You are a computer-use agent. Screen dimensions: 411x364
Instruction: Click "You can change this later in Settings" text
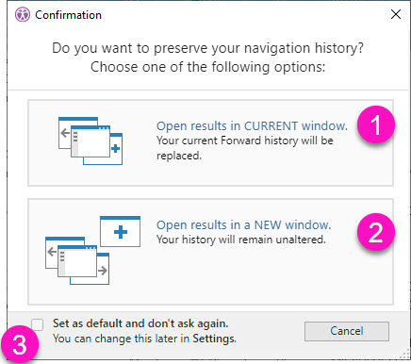click(x=144, y=339)
